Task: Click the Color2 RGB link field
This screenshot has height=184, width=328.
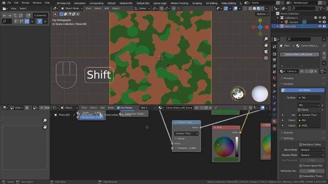Action: click(309, 126)
